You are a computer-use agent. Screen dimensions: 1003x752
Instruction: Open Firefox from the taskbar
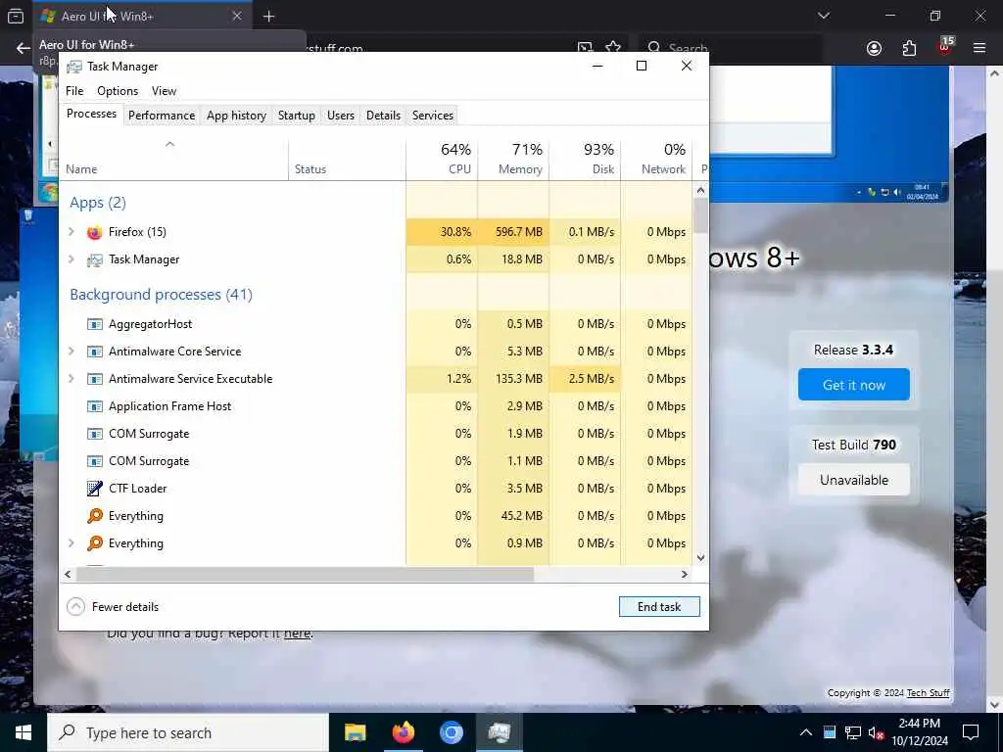click(x=403, y=732)
